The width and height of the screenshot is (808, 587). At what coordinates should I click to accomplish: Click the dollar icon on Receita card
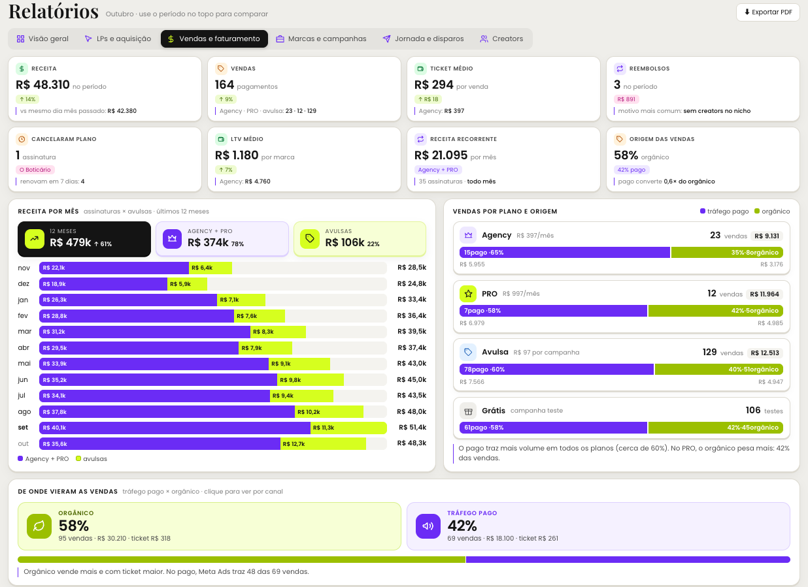point(22,69)
